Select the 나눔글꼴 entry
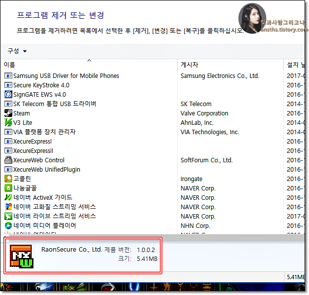Screen dimensions: 309x295 coord(25,188)
